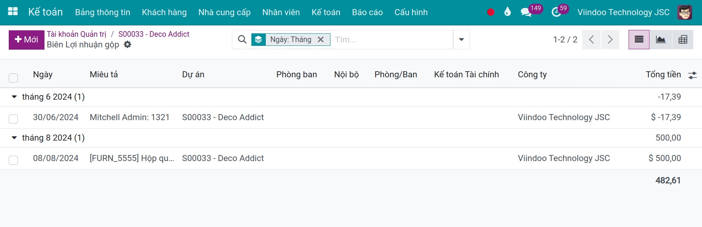Screen dimensions: 702x227
Task: Click the $ 500,00 amount cell
Action: 665,158
